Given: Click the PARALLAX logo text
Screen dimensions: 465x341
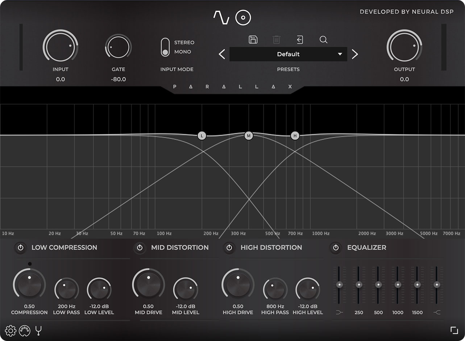Looking at the screenshot, I should click(x=232, y=87).
